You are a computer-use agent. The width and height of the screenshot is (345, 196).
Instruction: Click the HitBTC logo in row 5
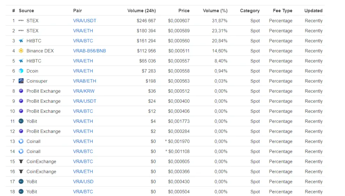[x=21, y=61]
